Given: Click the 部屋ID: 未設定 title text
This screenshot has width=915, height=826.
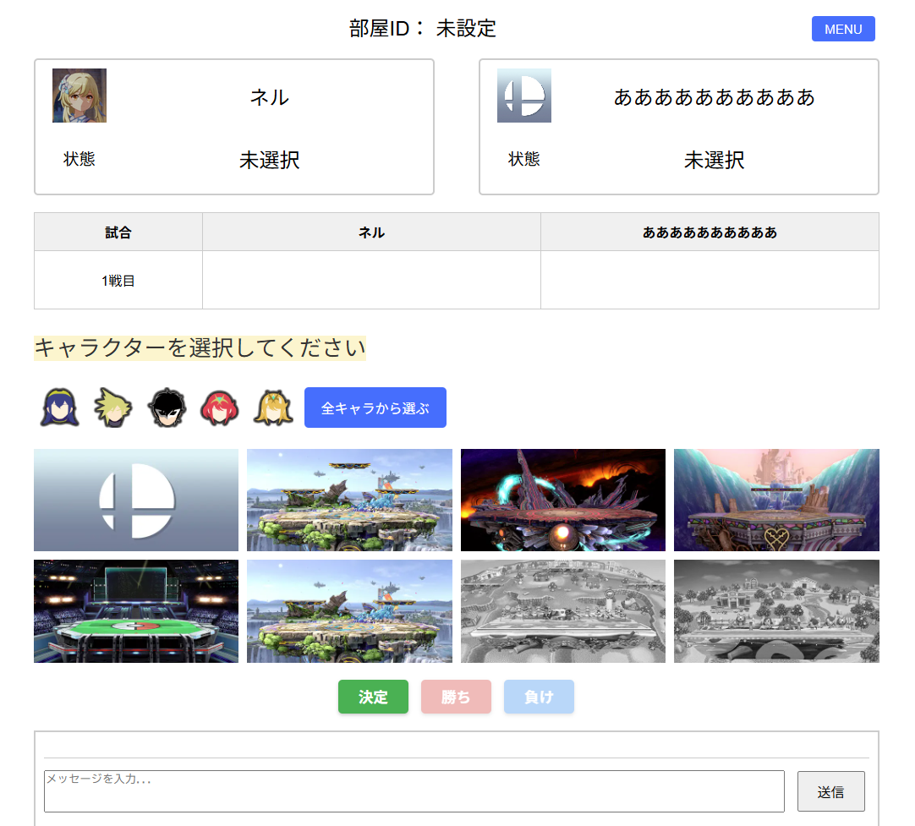Looking at the screenshot, I should coord(423,28).
